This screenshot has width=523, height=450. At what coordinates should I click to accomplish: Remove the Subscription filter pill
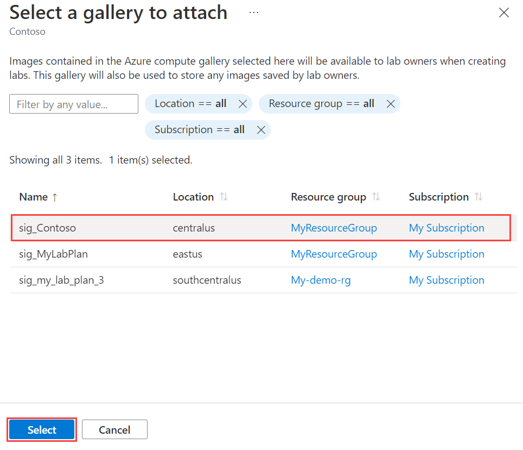click(x=261, y=129)
